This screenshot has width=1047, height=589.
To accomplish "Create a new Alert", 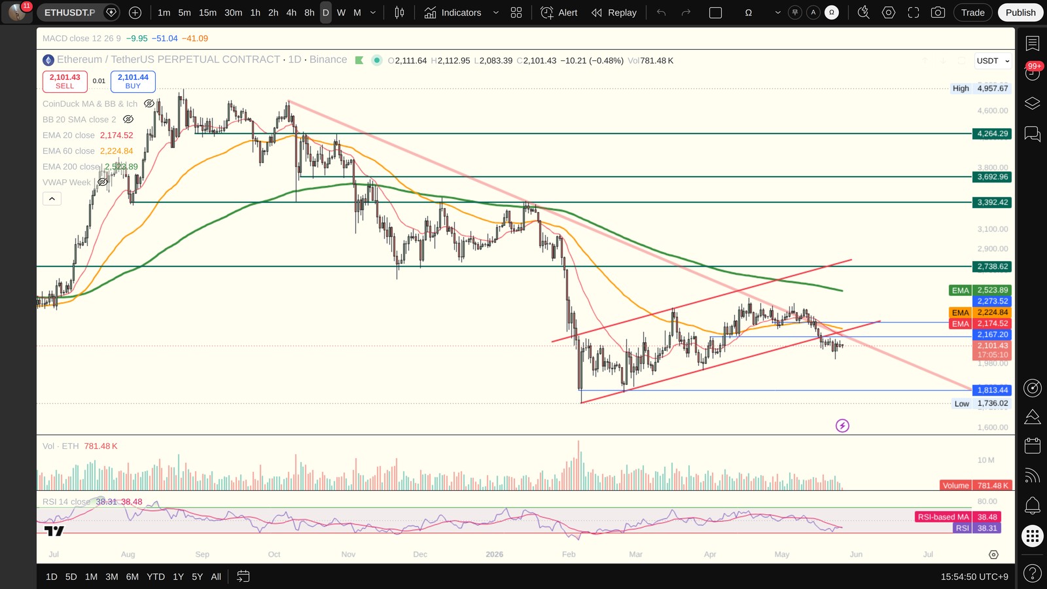I will pos(559,12).
